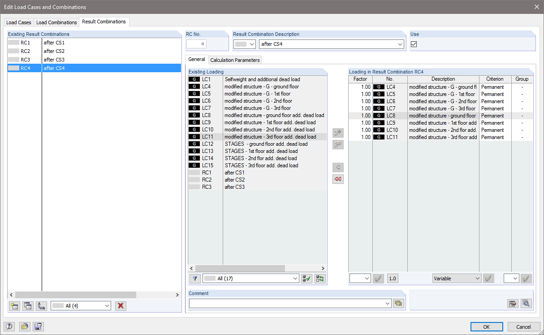Screen dimensions: 544x335
Task: Open the Calculation Parameters tab
Action: 235,60
